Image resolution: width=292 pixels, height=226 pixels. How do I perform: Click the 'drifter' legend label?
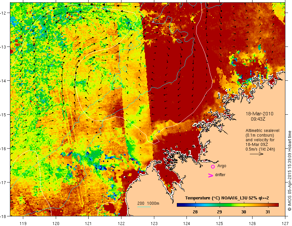(220, 175)
